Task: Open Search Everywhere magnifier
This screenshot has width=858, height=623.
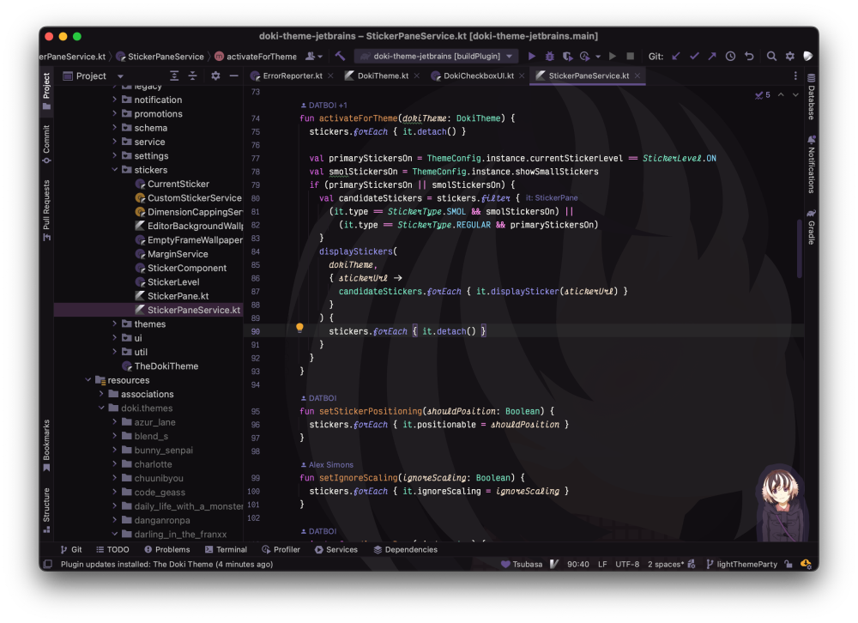Action: click(771, 56)
